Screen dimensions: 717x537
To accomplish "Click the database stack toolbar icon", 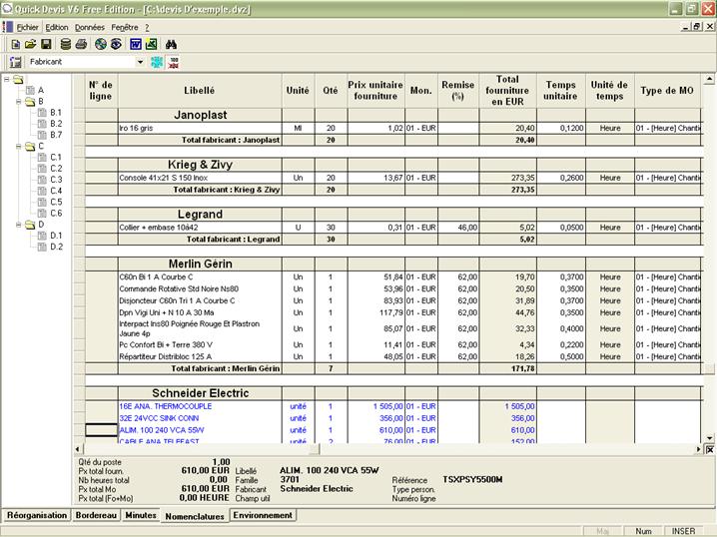I will 65,44.
